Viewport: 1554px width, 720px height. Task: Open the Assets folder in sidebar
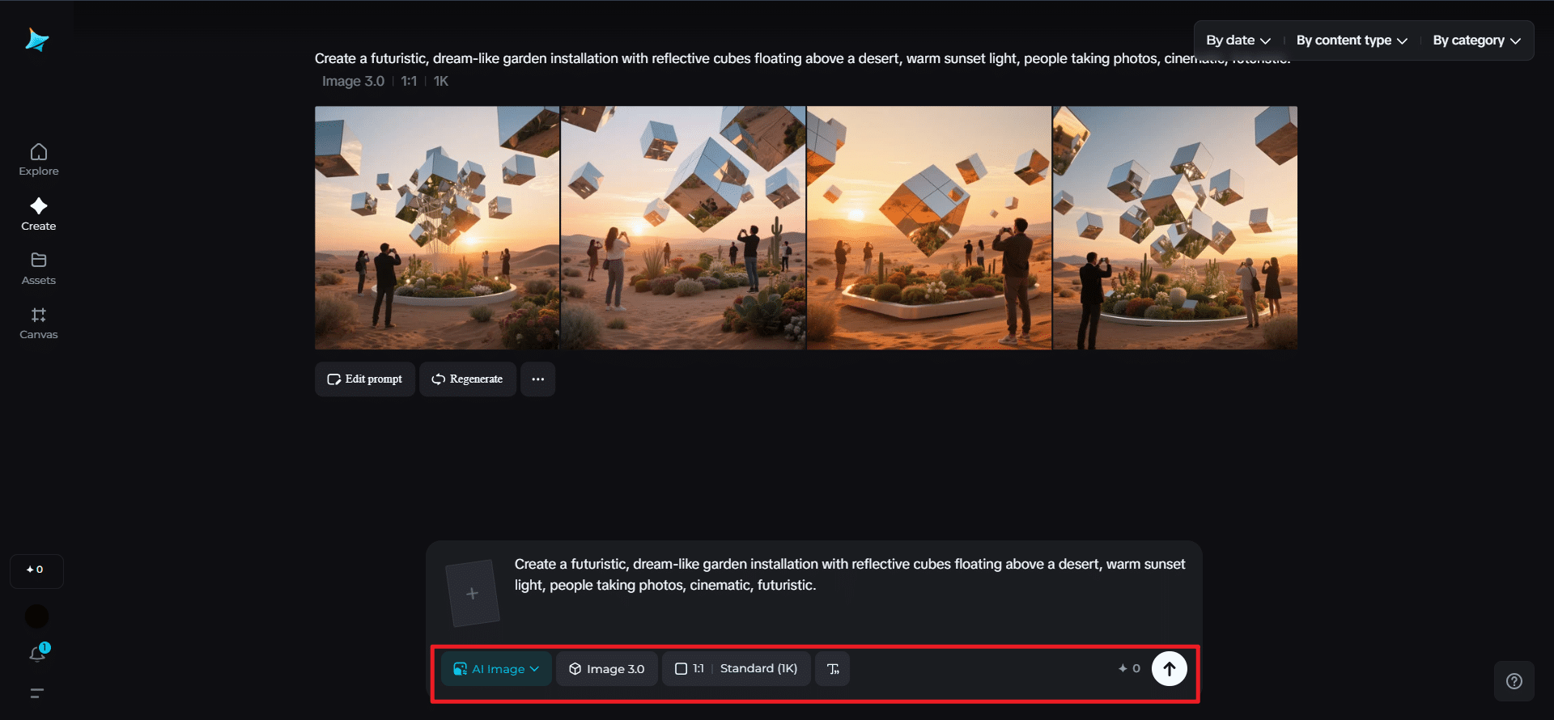[x=39, y=269]
